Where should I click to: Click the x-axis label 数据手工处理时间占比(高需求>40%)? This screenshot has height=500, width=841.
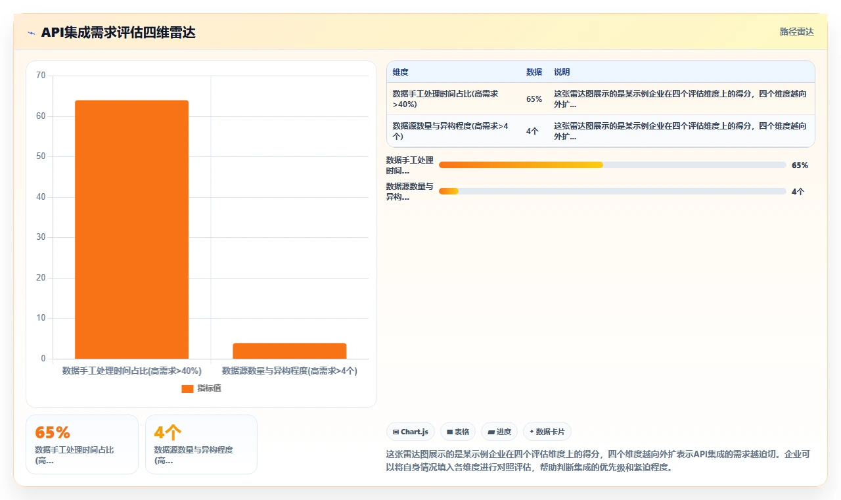coord(131,371)
